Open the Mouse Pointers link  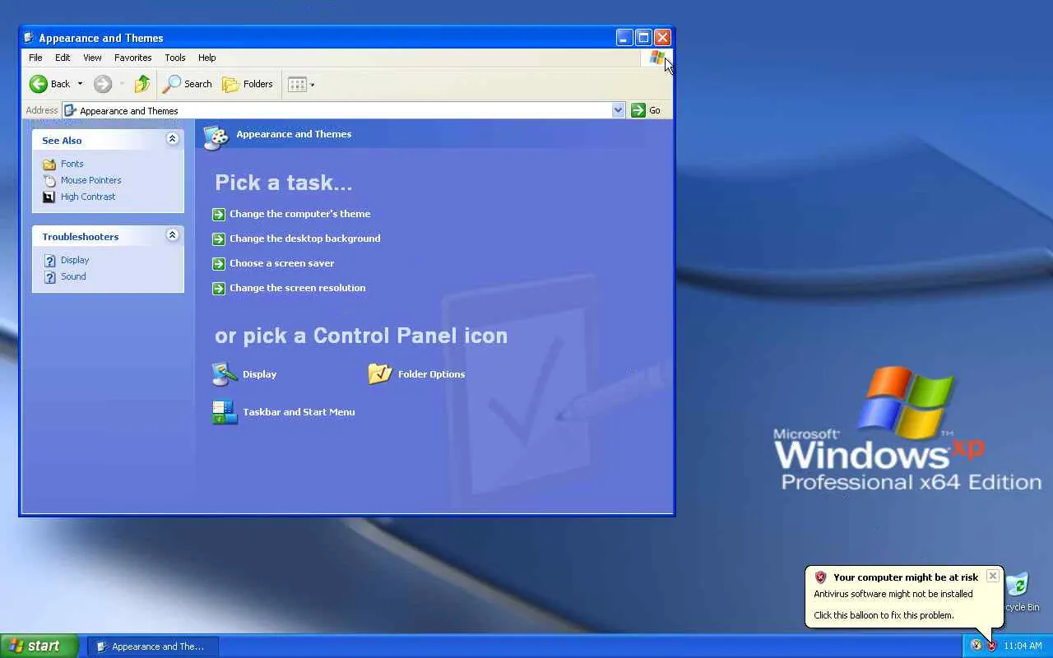(91, 180)
